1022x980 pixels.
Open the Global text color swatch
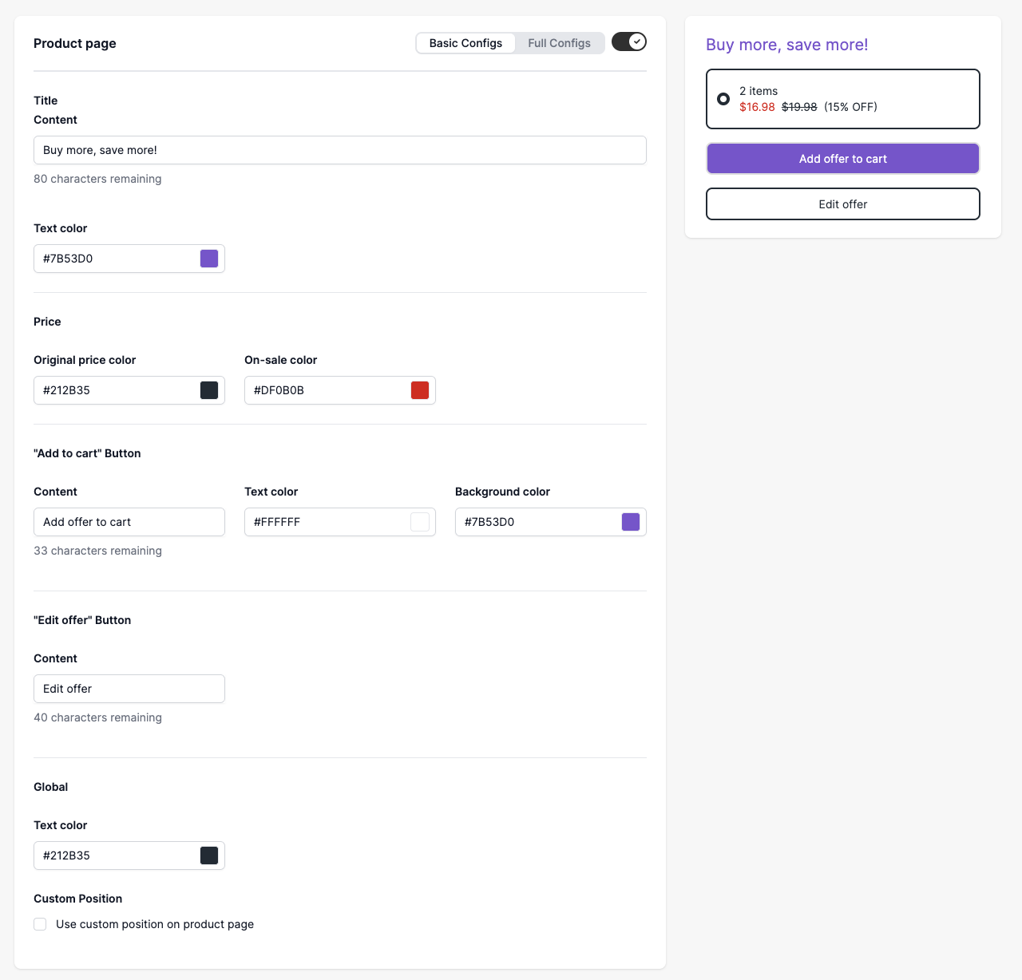[209, 856]
